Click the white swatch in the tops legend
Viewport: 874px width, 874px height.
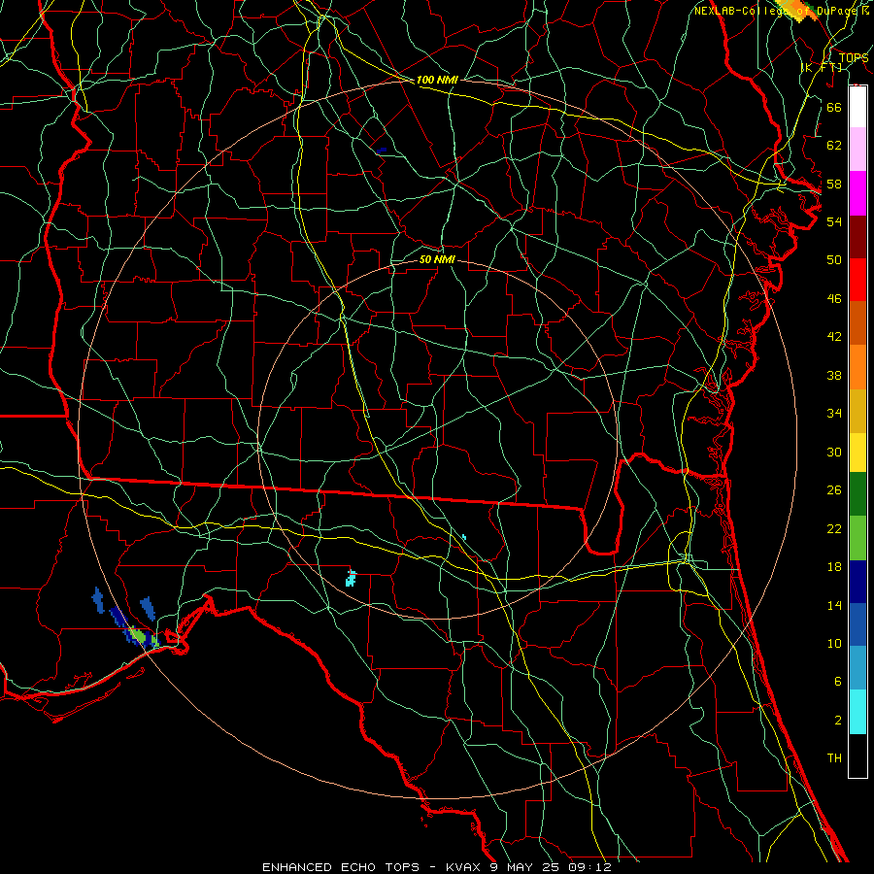[x=857, y=107]
